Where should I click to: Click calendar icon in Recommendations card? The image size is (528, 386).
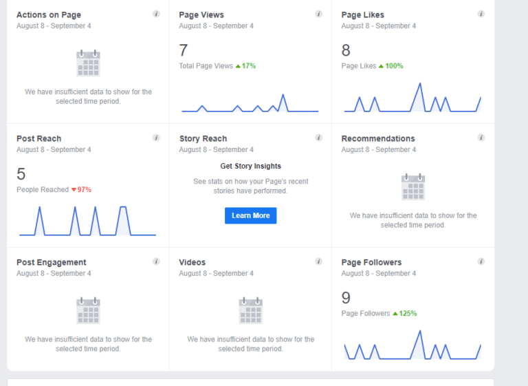413,186
